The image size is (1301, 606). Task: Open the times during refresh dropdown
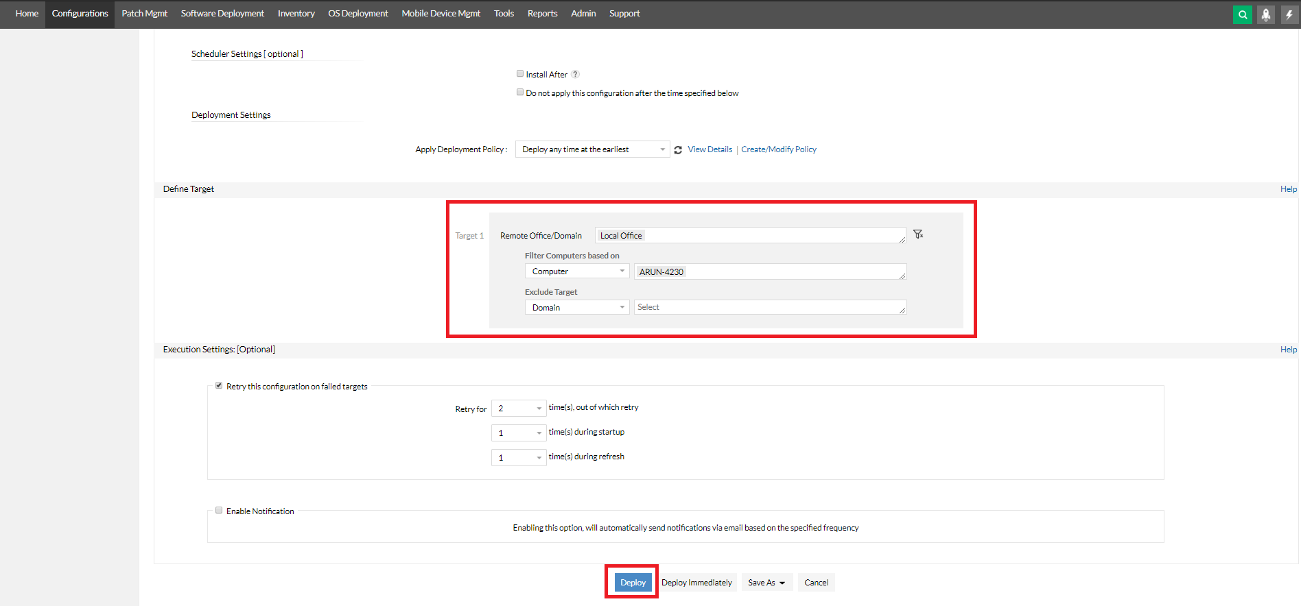pyautogui.click(x=519, y=458)
